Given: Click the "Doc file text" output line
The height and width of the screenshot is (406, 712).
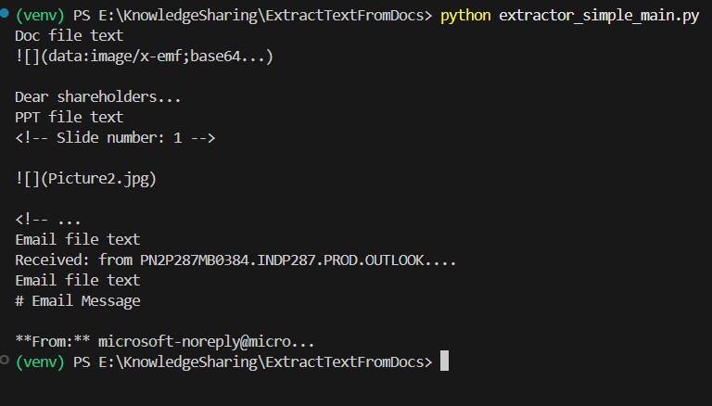Looking at the screenshot, I should 69,36.
